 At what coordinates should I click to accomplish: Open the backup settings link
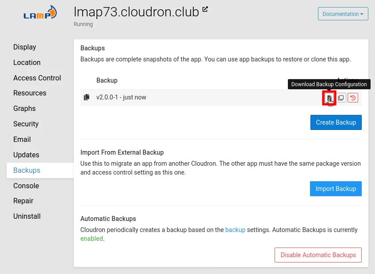pyautogui.click(x=235, y=230)
